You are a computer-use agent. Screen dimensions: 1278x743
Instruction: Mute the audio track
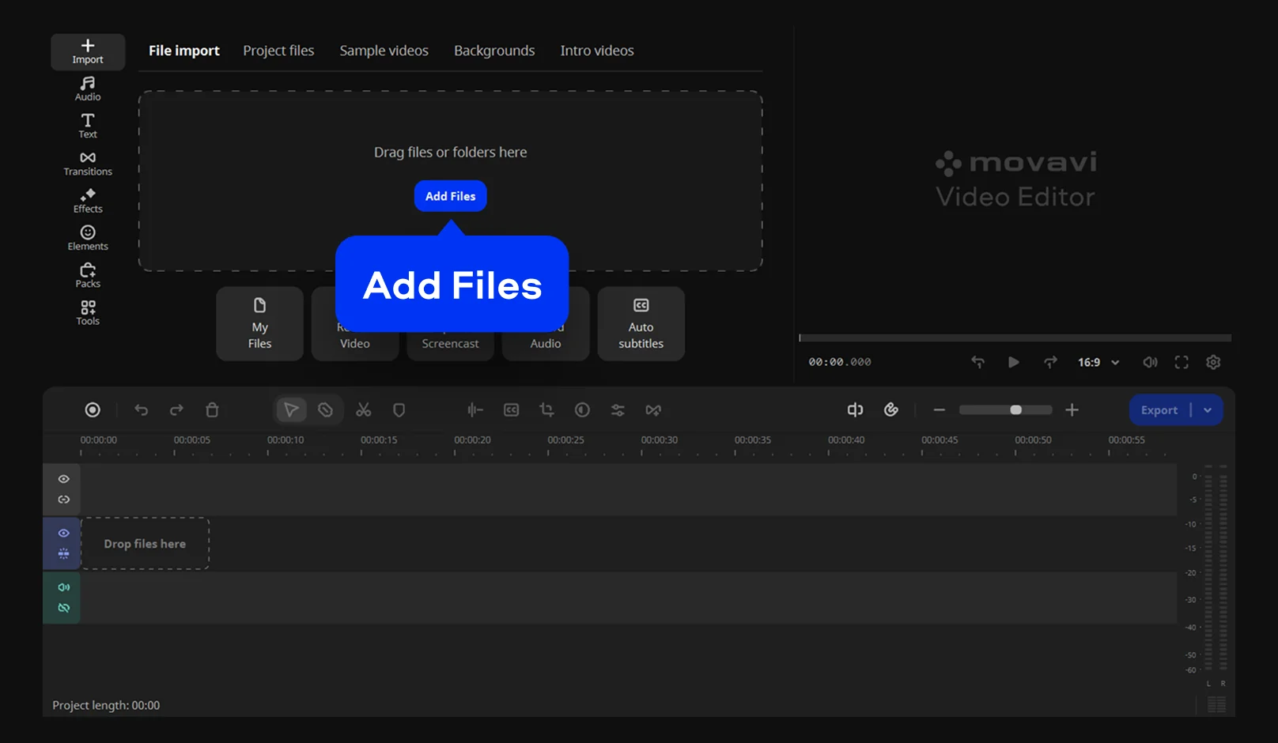[64, 587]
